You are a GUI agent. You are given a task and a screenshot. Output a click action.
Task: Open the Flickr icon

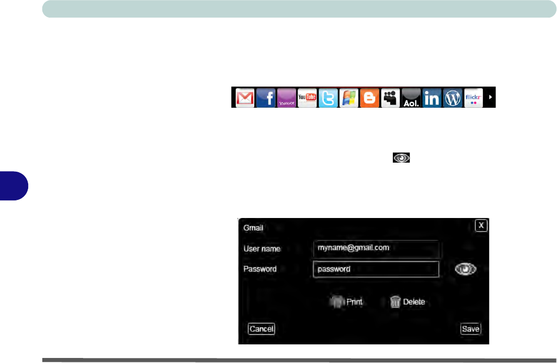(473, 98)
